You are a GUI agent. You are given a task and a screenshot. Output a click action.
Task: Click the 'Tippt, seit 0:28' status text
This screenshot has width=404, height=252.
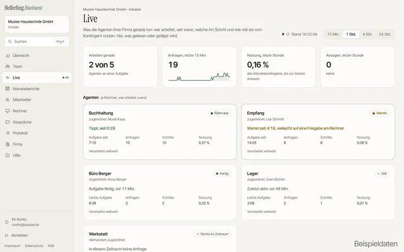[102, 129]
